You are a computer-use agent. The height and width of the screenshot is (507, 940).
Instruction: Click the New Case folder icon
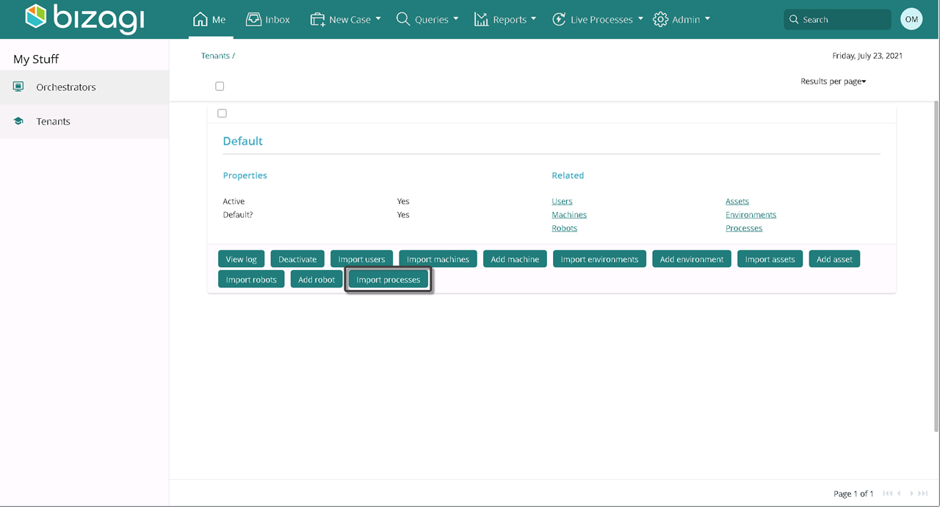coord(318,20)
